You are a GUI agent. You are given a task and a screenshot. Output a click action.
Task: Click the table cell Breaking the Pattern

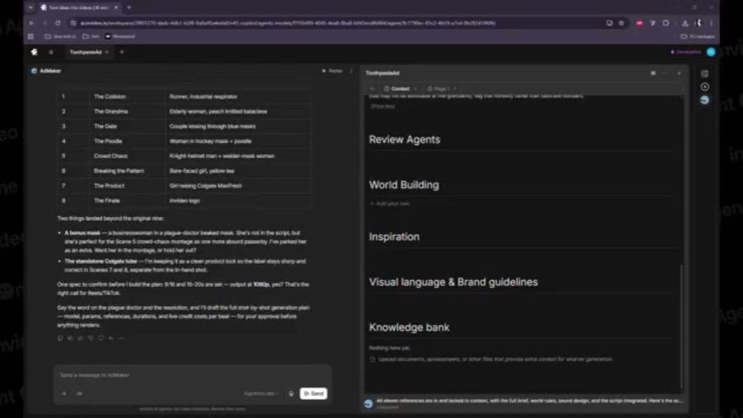point(118,171)
